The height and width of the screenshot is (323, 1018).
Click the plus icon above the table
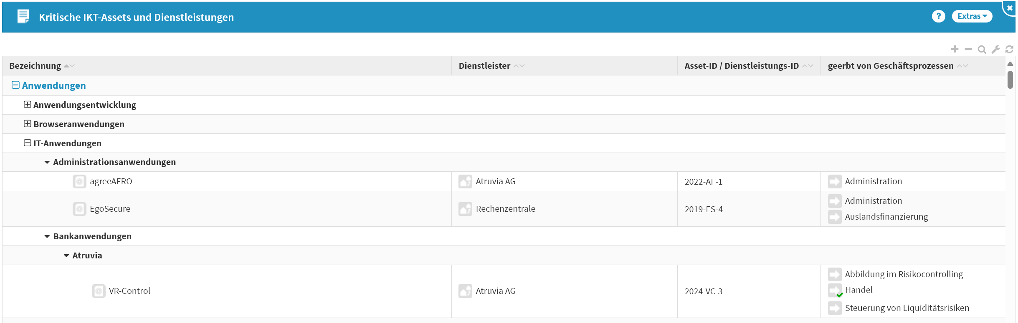pyautogui.click(x=955, y=49)
